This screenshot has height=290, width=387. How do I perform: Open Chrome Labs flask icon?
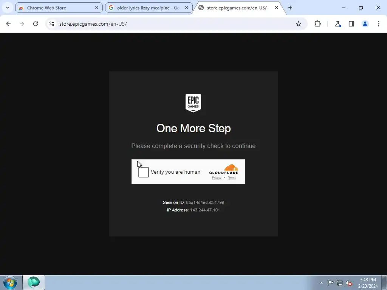[x=338, y=24]
